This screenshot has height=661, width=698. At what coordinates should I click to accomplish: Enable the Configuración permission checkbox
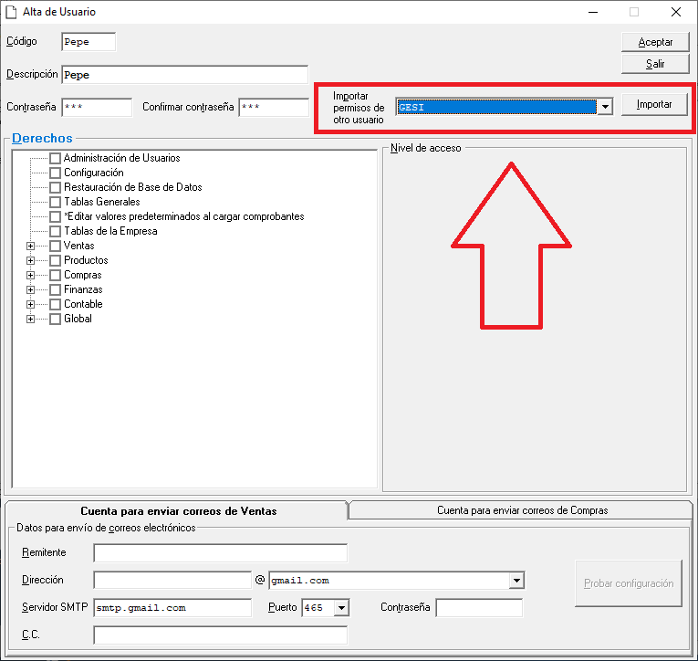56,173
